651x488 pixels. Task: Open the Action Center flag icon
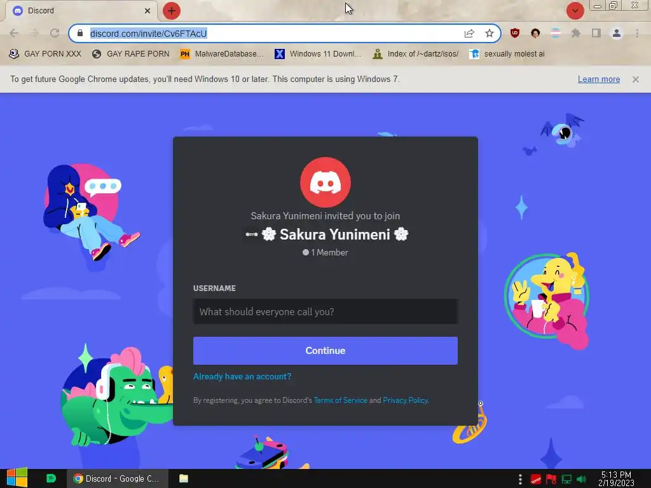pos(551,479)
